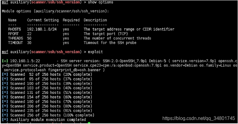Click the THREADS value 50
Screen dimensions: 238x124
pyautogui.click(x=29, y=38)
